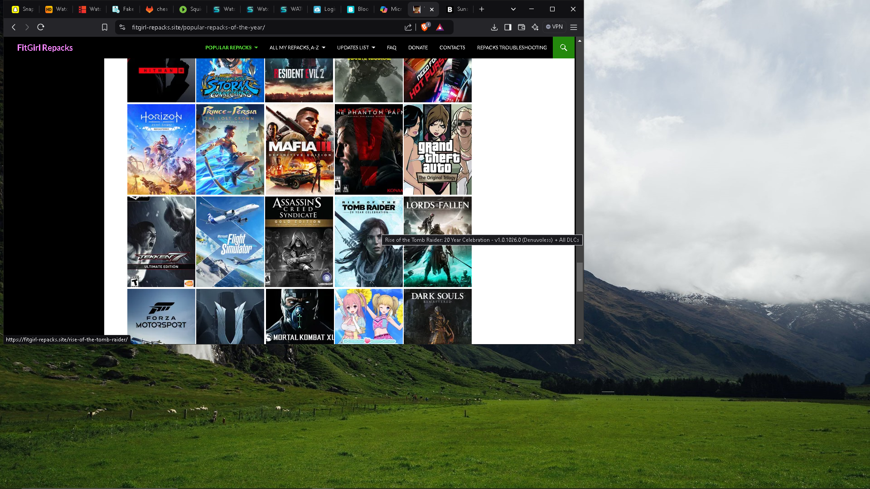
Task: Reload the current page
Action: tap(41, 27)
